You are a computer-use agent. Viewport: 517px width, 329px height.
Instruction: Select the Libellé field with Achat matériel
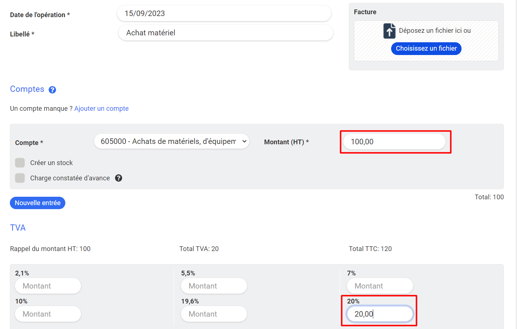click(x=225, y=33)
